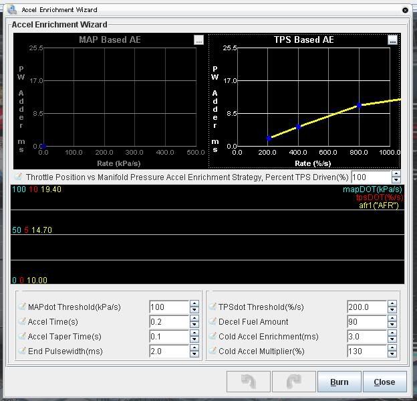Increase Percent TPS Driven value
This screenshot has width=417, height=401.
tap(396, 174)
